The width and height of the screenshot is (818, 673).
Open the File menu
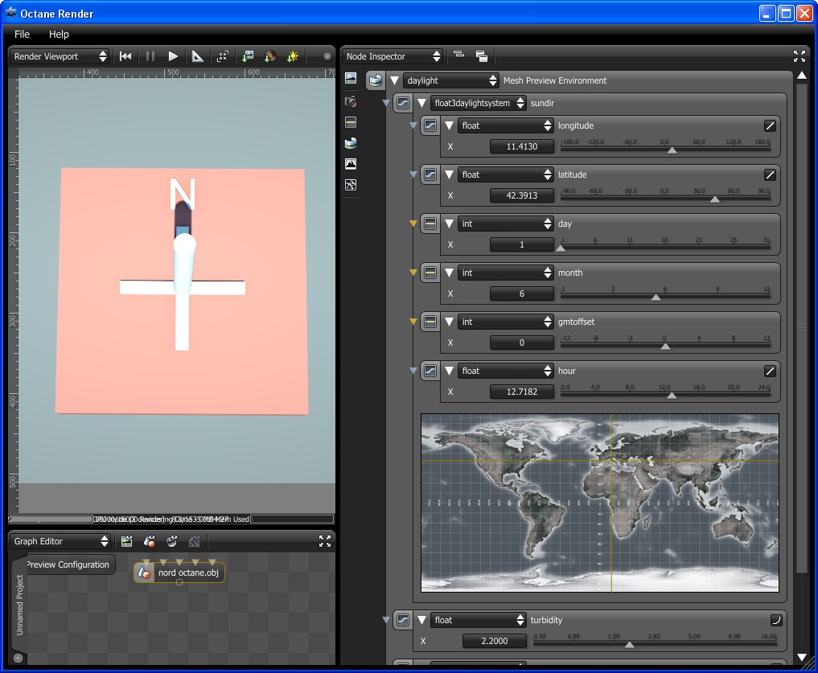[22, 34]
